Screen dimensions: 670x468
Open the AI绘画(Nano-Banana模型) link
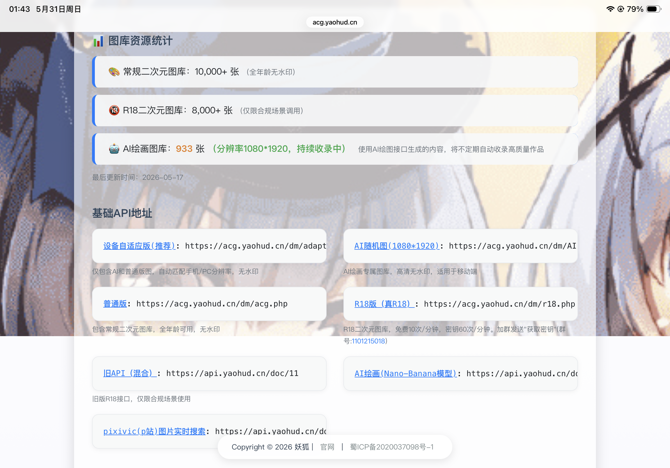(x=406, y=373)
